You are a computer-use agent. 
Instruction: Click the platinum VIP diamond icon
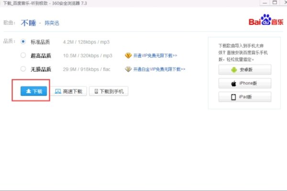128,69
